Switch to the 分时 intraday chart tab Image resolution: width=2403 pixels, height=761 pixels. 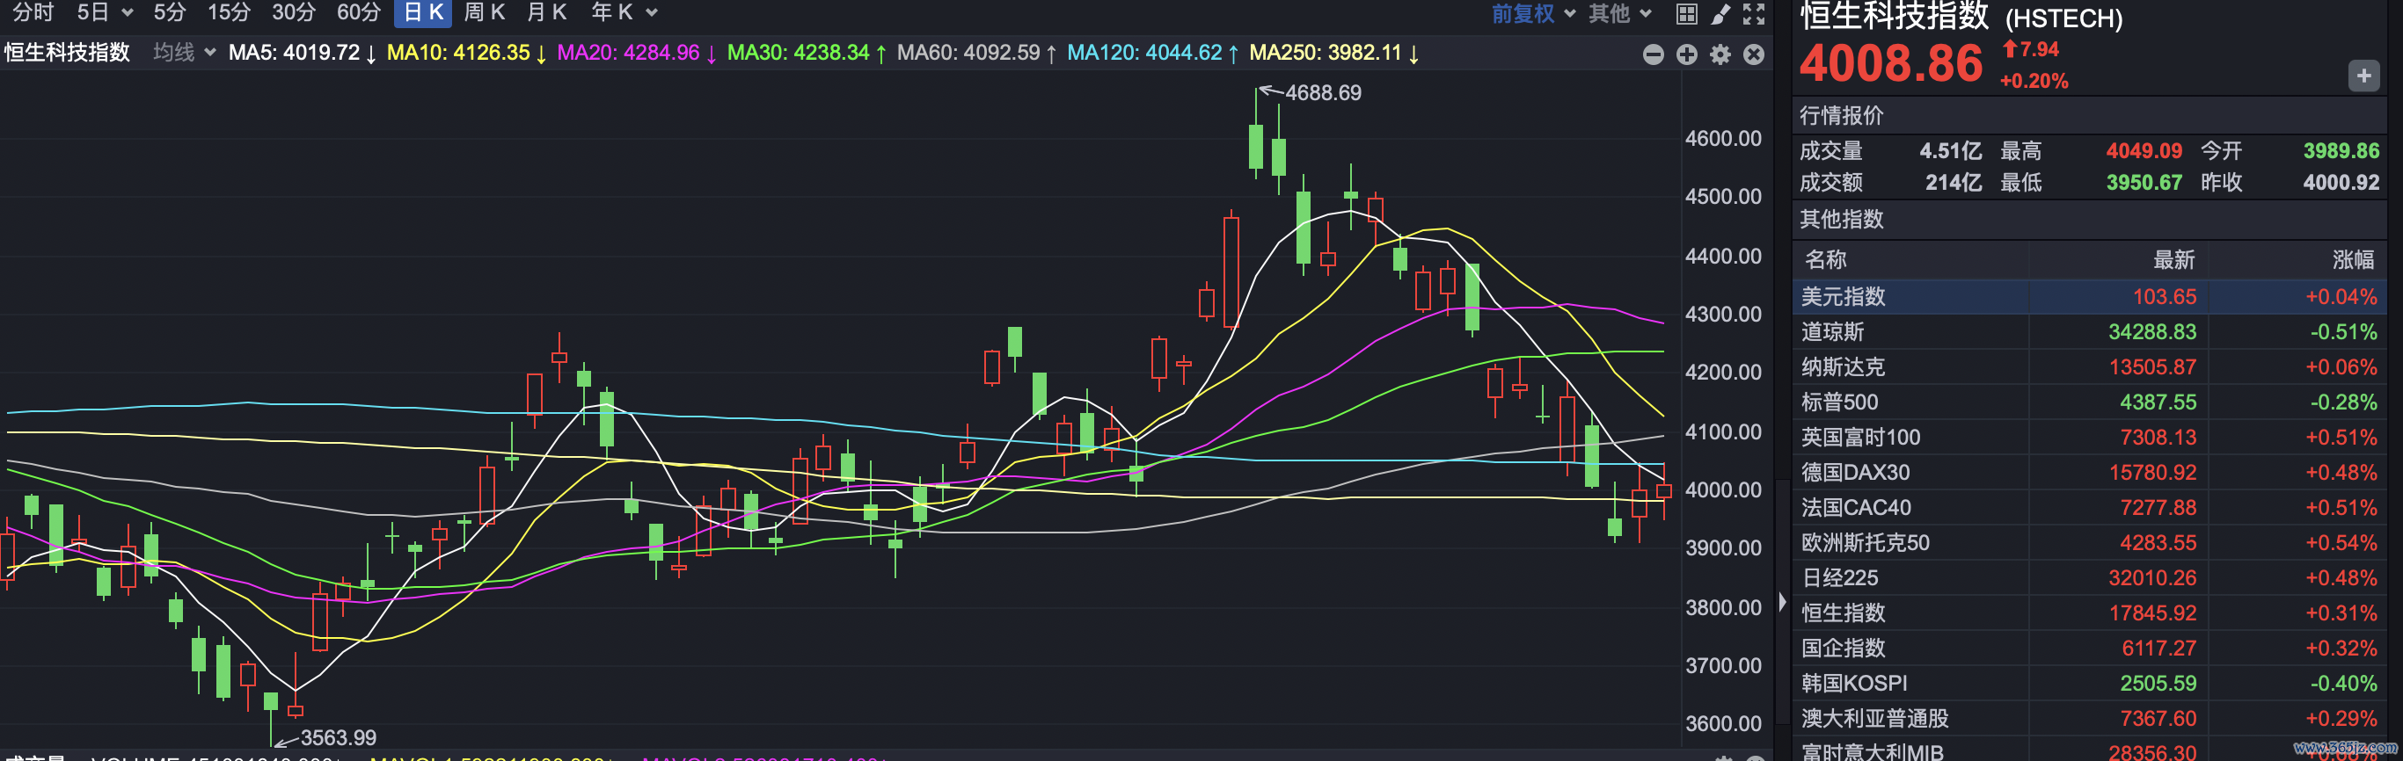tap(33, 12)
